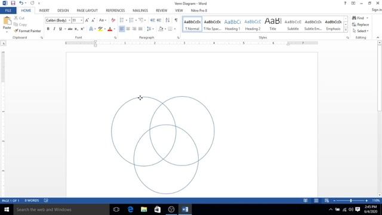Apply text effects icon
Viewport: 382px width, 215px height.
point(91,29)
